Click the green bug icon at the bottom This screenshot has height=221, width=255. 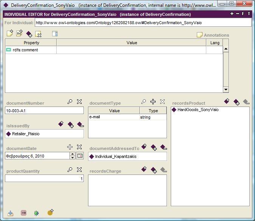coord(36,213)
